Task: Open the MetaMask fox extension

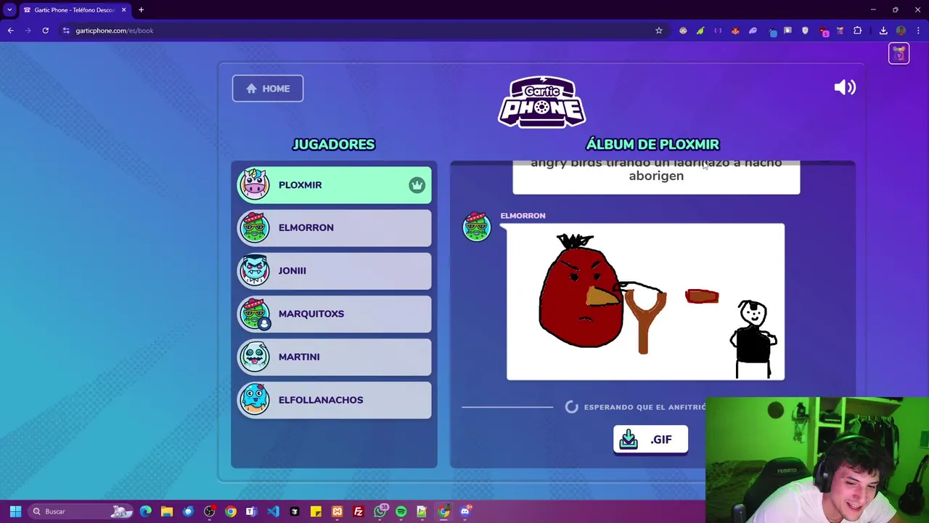Action: point(735,31)
